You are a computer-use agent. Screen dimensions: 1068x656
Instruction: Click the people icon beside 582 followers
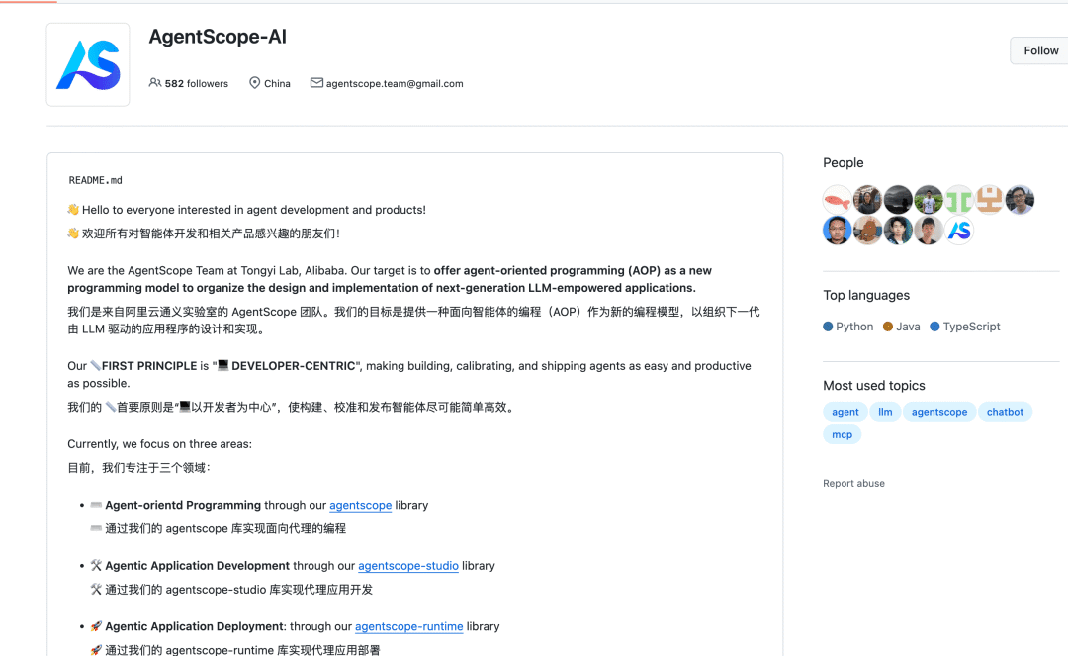pyautogui.click(x=156, y=83)
